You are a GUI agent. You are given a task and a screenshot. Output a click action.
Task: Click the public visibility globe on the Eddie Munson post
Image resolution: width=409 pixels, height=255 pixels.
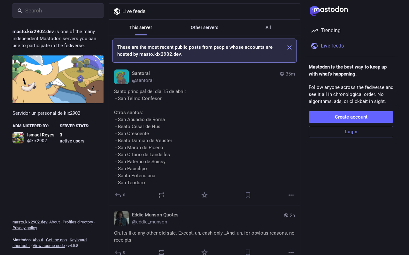pos(286,215)
